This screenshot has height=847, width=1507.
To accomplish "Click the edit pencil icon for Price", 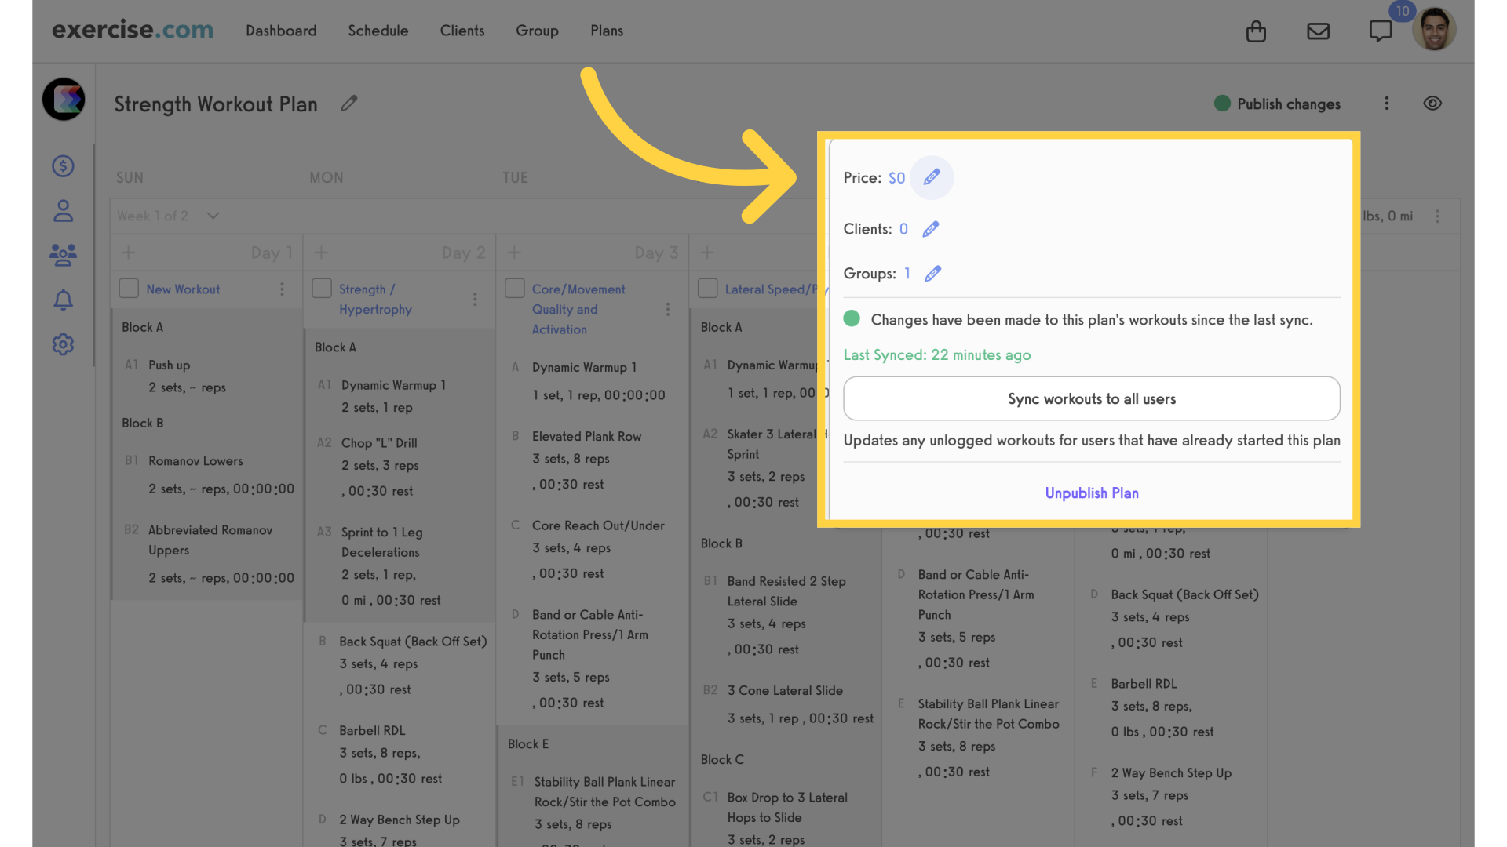I will pyautogui.click(x=930, y=176).
